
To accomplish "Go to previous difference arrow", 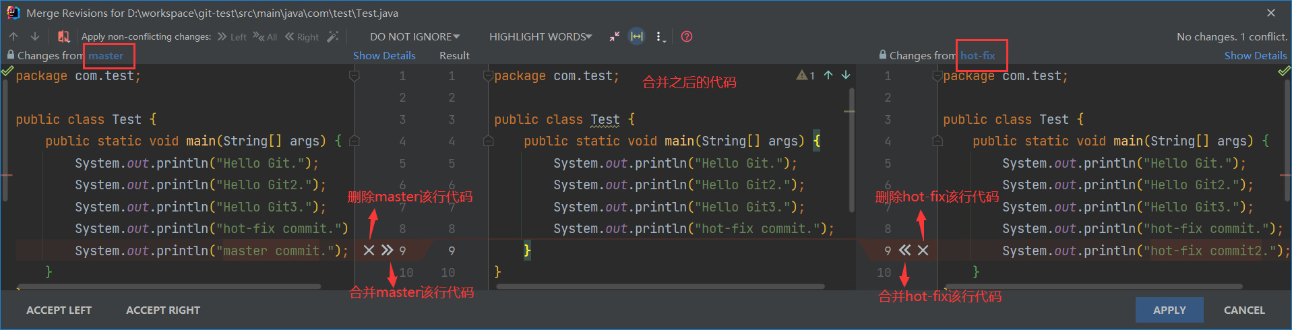I will tap(13, 36).
